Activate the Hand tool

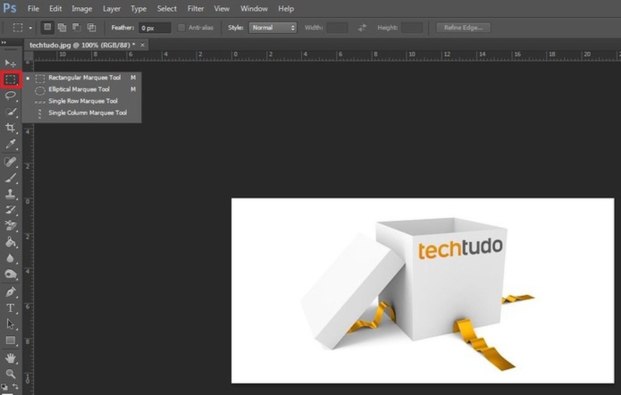pos(11,358)
